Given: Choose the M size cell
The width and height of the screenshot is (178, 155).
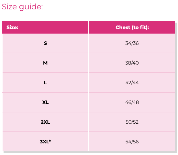Looking at the screenshot, I should coord(45,63).
